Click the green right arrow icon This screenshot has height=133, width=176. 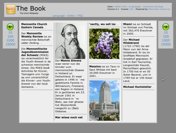pos(166,26)
